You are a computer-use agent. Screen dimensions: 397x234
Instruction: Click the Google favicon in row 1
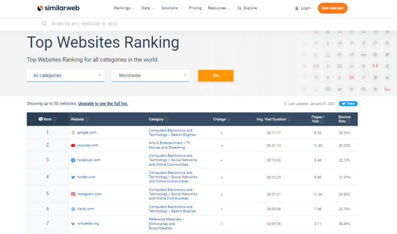click(x=73, y=133)
